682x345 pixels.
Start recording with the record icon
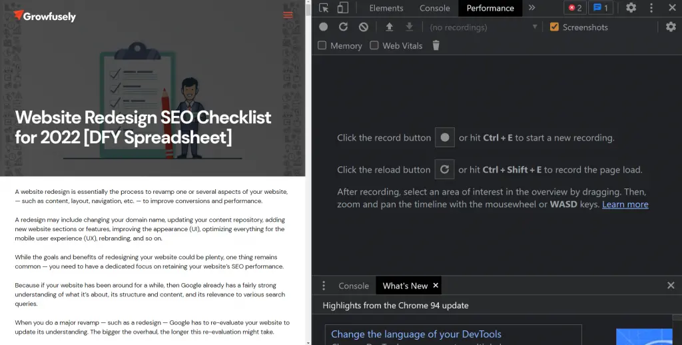(323, 27)
